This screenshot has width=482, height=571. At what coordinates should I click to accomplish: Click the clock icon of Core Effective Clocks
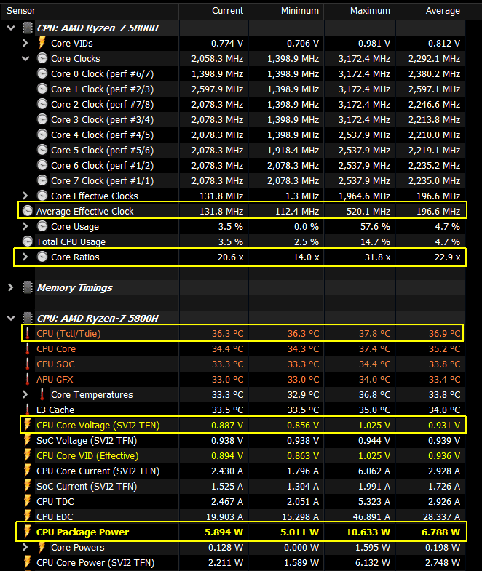pyautogui.click(x=42, y=196)
